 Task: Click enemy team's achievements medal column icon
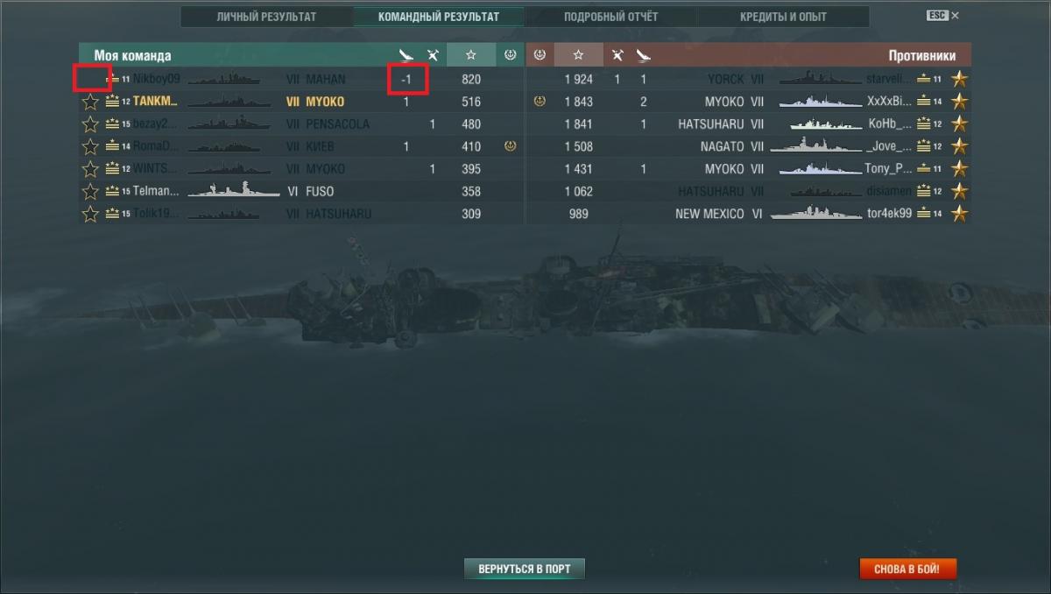(x=540, y=55)
